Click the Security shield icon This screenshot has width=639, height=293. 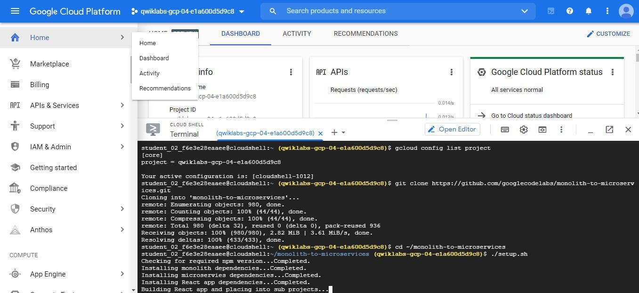(x=15, y=209)
